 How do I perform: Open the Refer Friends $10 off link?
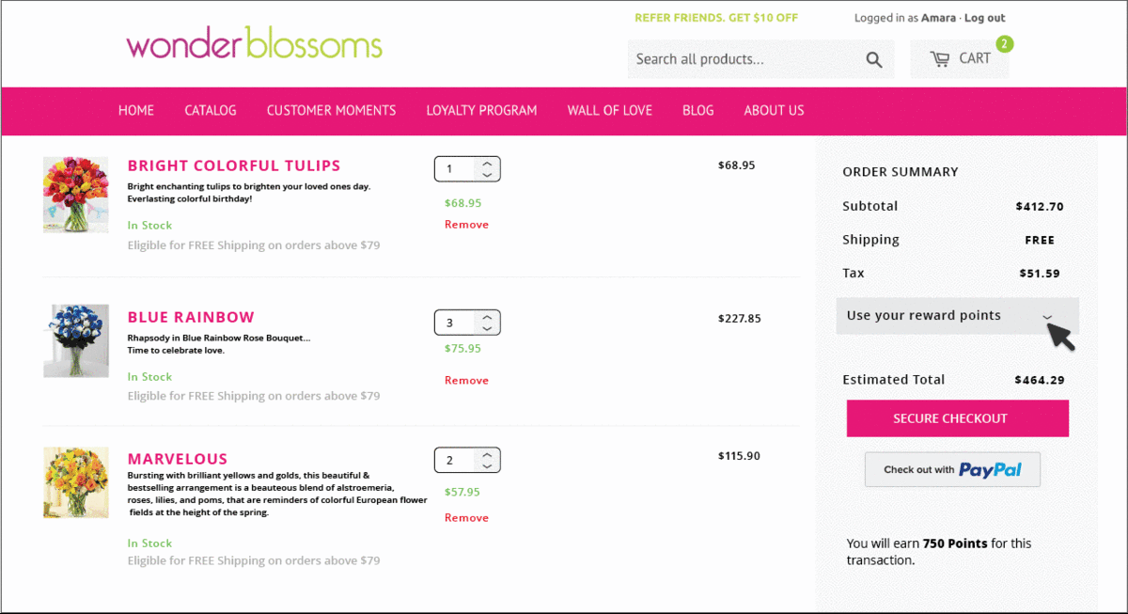pos(715,18)
